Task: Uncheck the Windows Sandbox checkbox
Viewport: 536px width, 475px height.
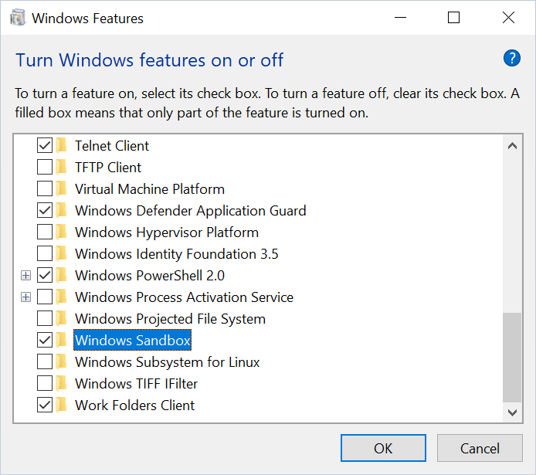Action: point(45,340)
